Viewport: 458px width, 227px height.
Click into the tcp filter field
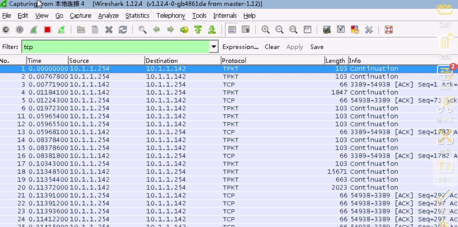click(115, 47)
